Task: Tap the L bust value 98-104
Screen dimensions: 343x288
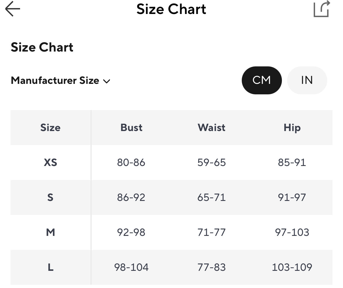Action: click(131, 267)
